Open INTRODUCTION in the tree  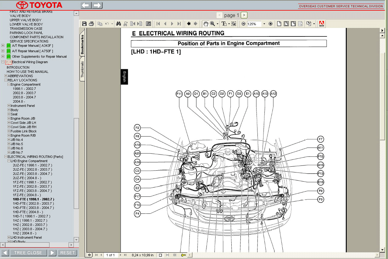coord(18,67)
